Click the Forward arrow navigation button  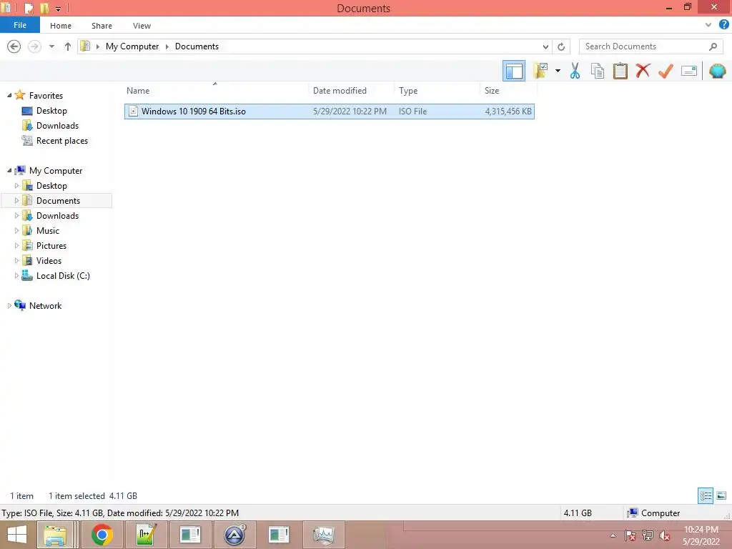(x=34, y=46)
